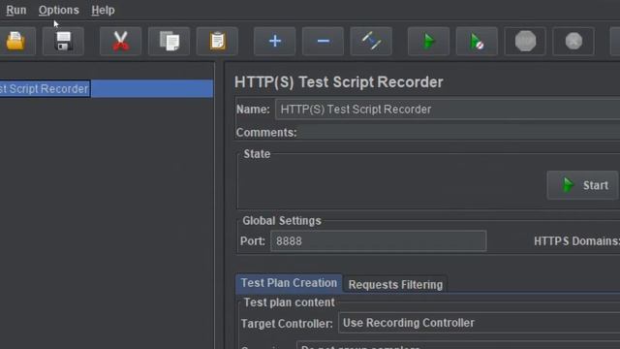Start test with no pauses icon
620x349 pixels.
(477, 41)
